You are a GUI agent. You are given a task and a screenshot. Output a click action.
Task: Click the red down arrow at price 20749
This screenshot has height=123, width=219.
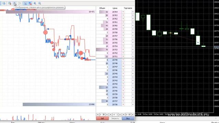tap(123, 60)
